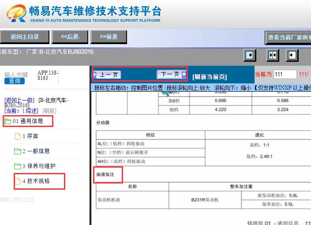Open the 01 通用信息 folder icon
311x225 pixels.
pyautogui.click(x=8, y=121)
